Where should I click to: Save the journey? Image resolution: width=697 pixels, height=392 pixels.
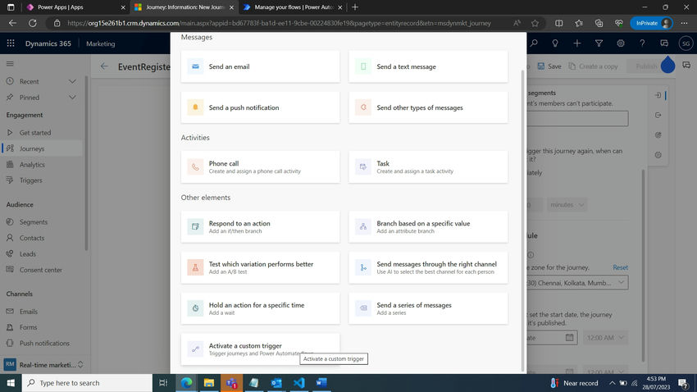tap(549, 66)
